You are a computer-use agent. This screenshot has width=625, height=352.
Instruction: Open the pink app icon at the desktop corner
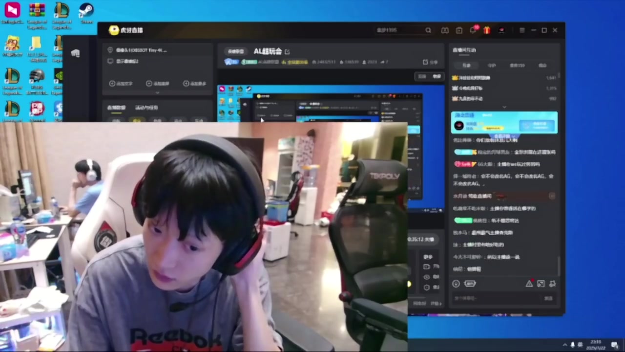coord(12,14)
